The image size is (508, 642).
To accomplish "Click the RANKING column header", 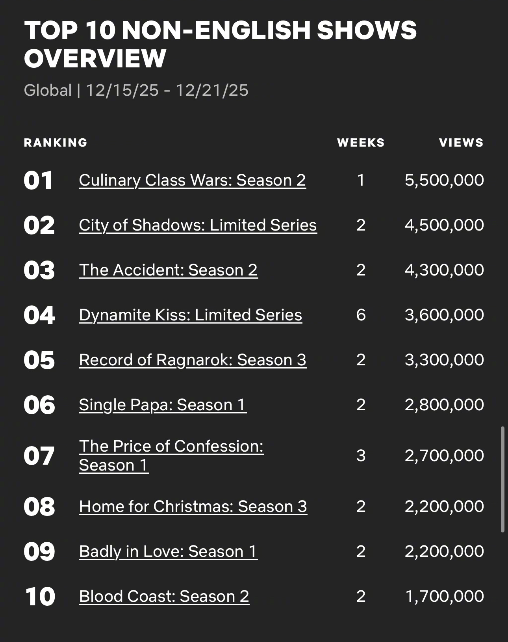I will [x=56, y=143].
